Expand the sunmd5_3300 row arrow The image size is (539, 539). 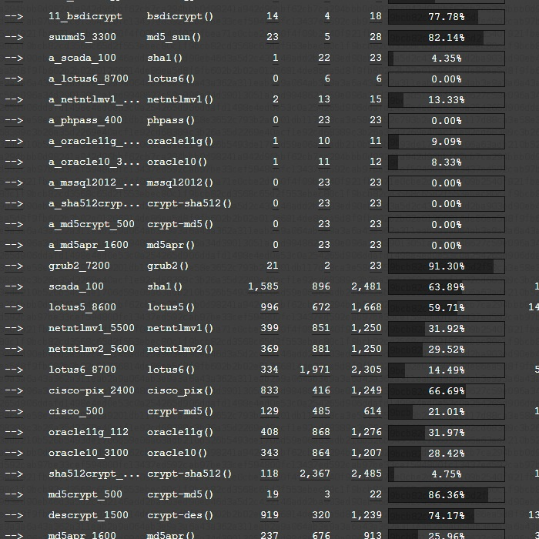(x=14, y=37)
